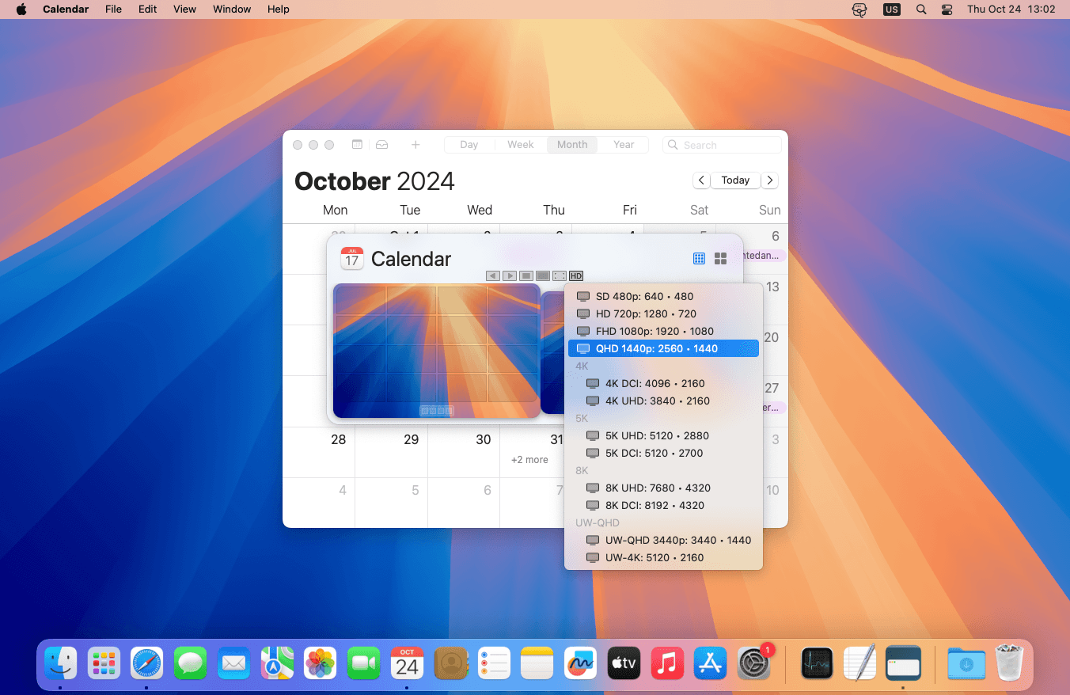Click the left-arrow icon in the overlay toolbar
Screen dimensions: 1070x695
click(492, 275)
